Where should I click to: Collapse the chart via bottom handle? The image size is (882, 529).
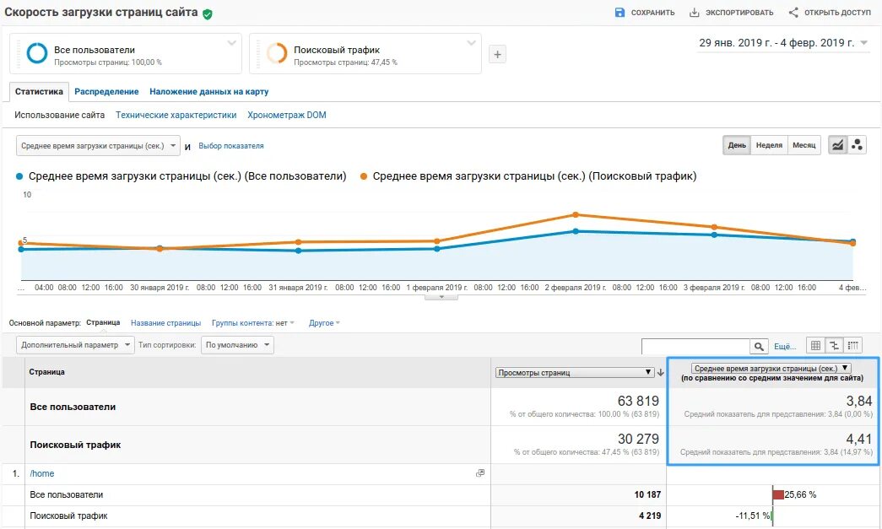pyautogui.click(x=441, y=297)
